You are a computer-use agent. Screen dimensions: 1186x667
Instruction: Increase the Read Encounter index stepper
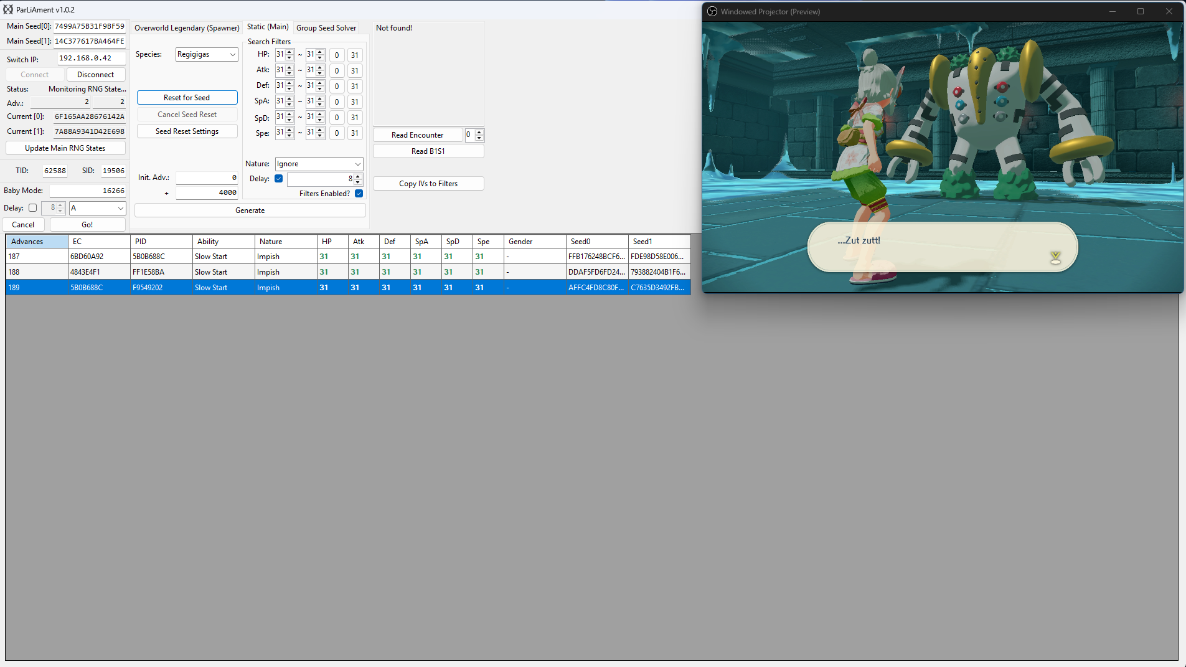[479, 132]
